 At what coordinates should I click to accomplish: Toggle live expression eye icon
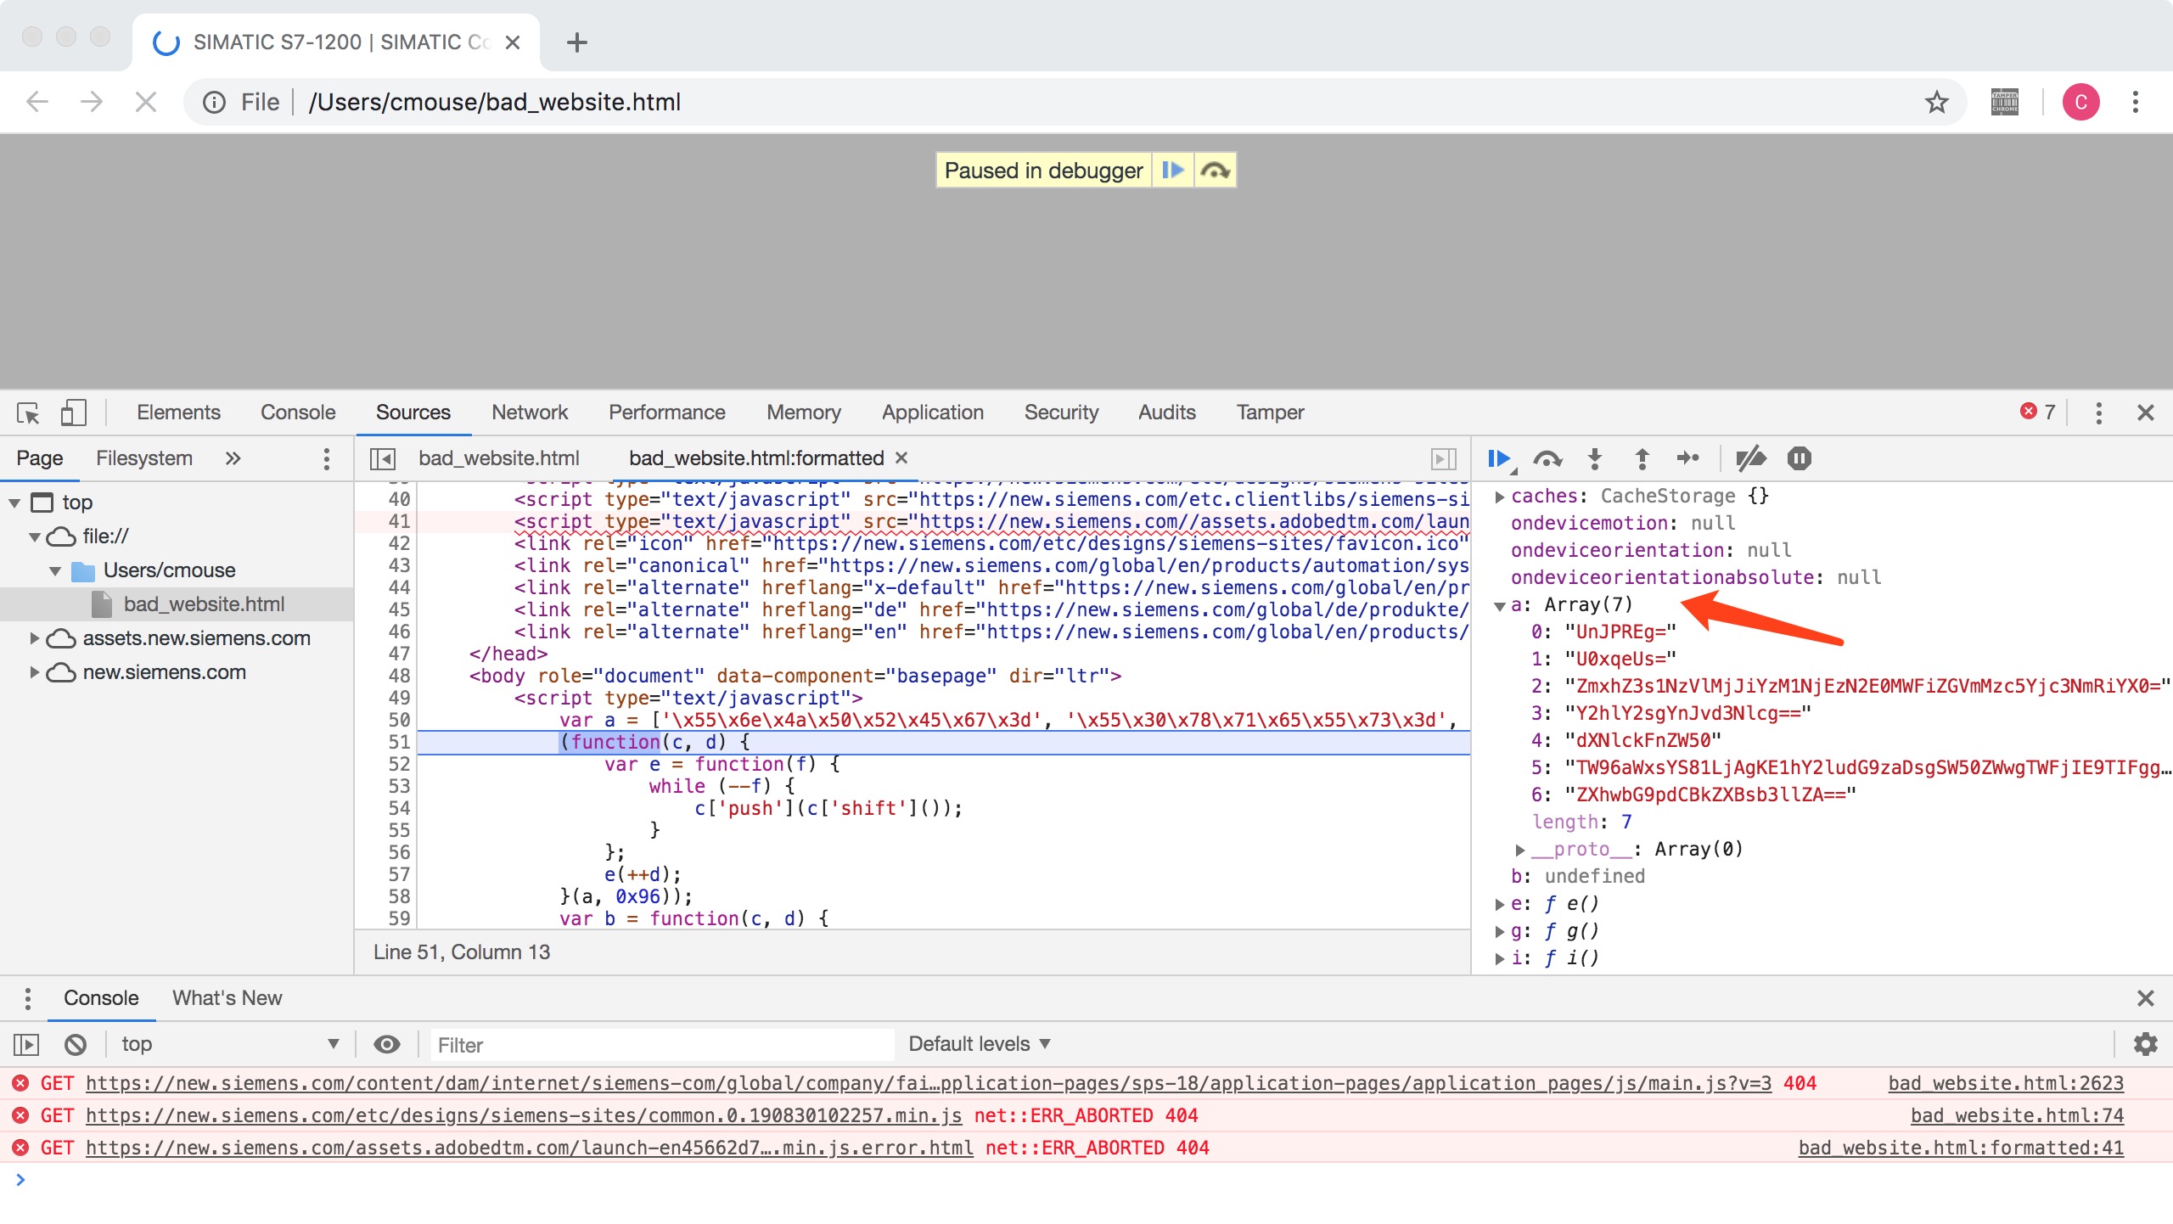click(x=387, y=1044)
